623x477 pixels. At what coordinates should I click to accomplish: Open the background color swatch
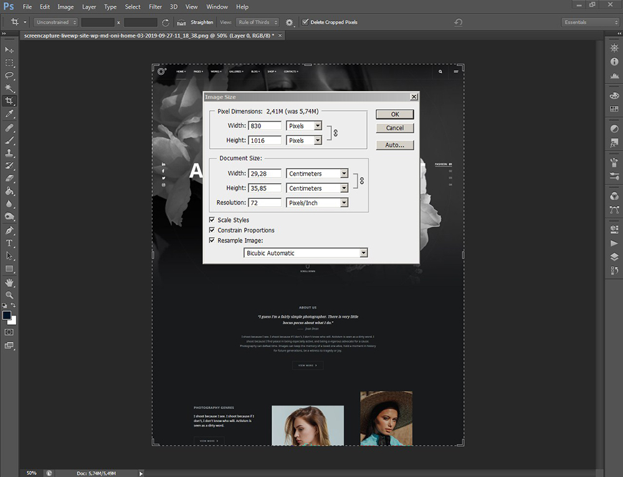(x=12, y=320)
